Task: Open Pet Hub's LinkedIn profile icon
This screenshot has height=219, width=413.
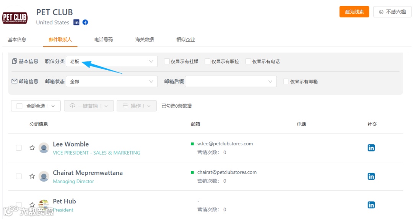Action: 371,205
